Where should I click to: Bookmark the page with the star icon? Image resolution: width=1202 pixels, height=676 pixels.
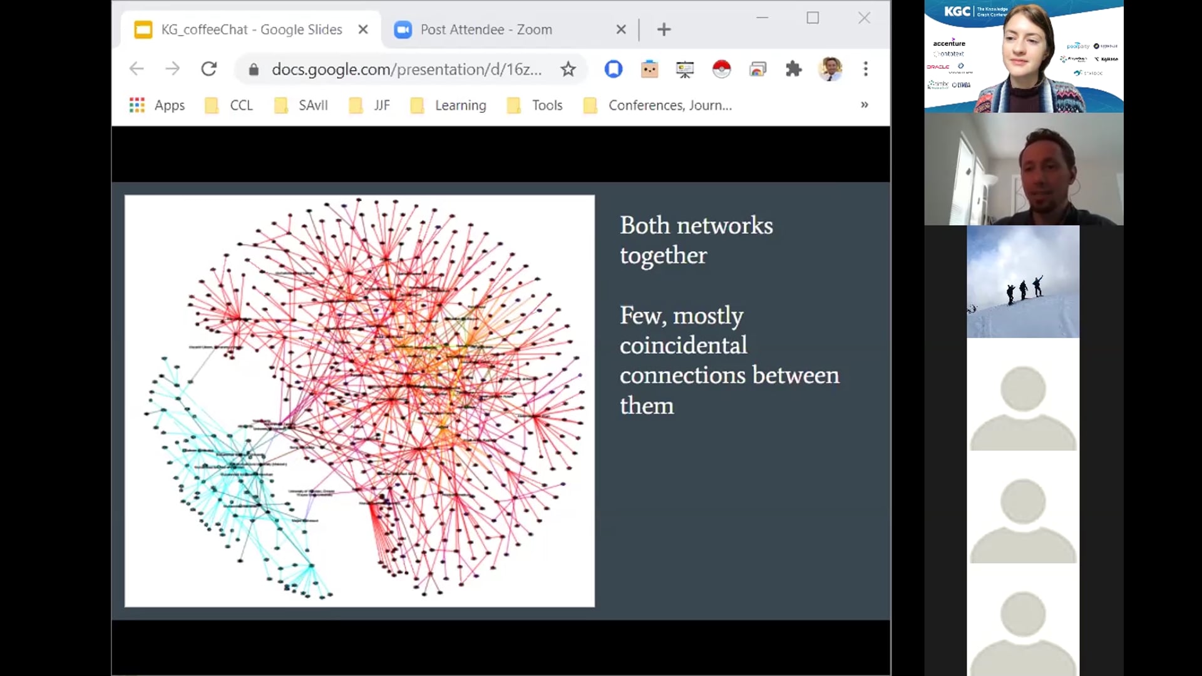[568, 69]
